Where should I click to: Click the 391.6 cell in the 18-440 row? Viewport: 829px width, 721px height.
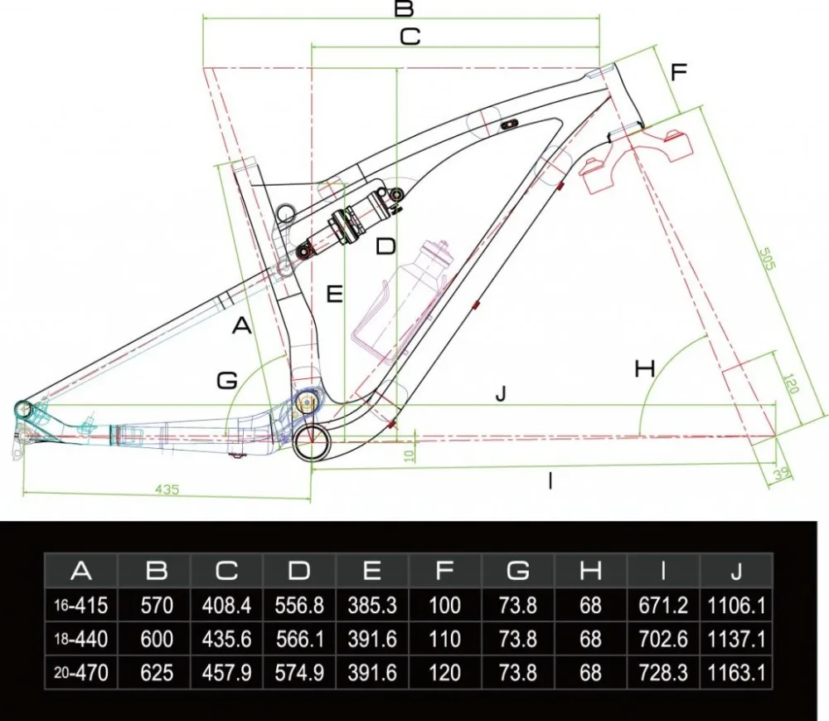click(372, 639)
